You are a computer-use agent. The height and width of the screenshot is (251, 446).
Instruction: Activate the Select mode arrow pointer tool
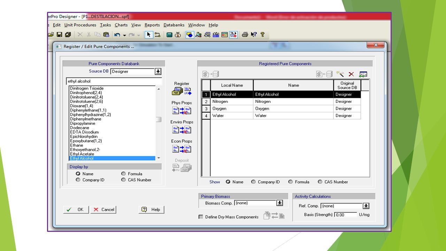(149, 35)
